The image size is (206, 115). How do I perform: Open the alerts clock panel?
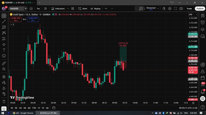pos(203,23)
